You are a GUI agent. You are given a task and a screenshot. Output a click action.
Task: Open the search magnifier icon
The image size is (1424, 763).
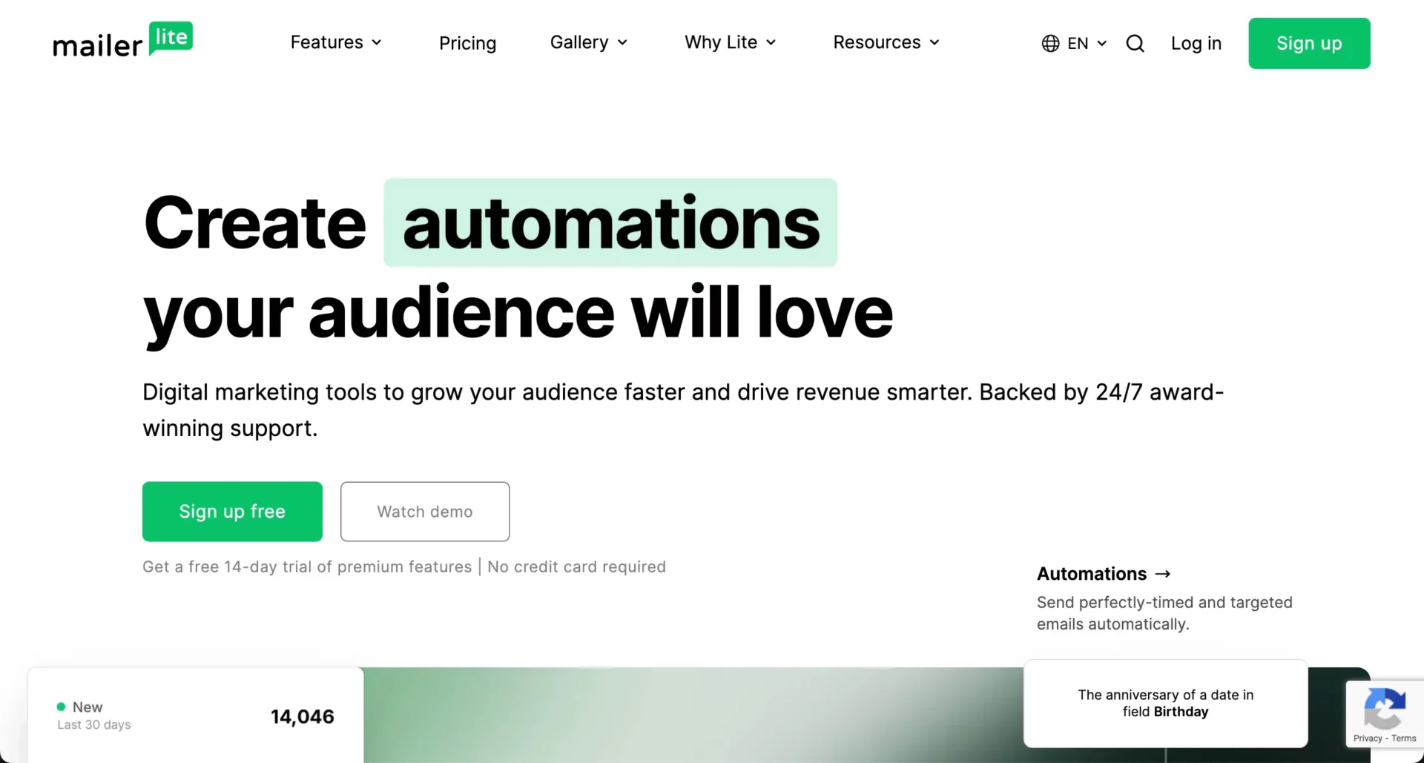pyautogui.click(x=1135, y=44)
